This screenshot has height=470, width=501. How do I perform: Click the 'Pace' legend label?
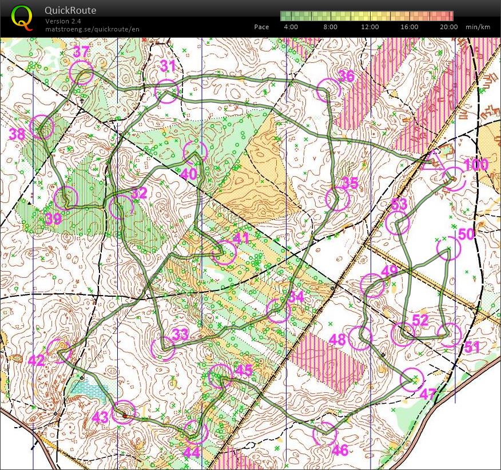click(x=261, y=27)
